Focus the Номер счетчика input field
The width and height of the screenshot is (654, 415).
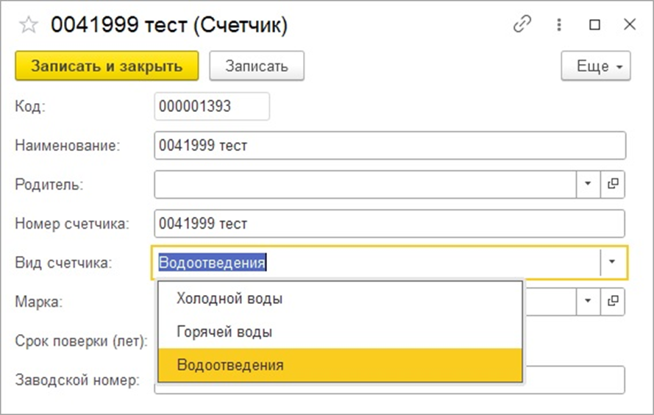[x=390, y=224]
